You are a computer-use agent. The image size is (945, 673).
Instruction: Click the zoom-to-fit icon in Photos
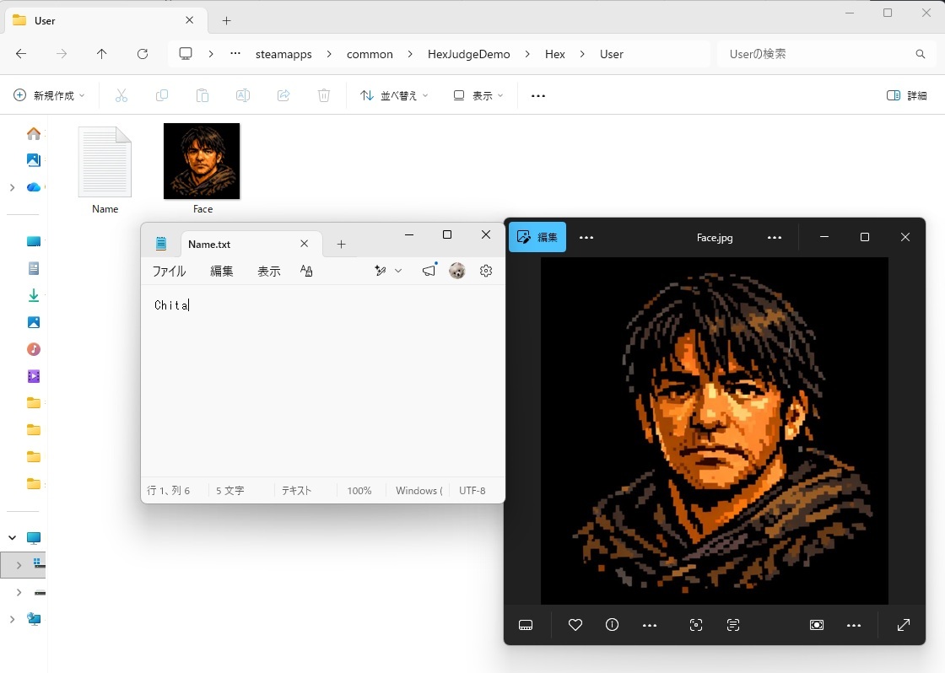coord(817,625)
